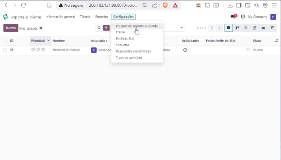Open the Soporte al cliente app logo
This screenshot has height=160, width=281.
click(6, 17)
